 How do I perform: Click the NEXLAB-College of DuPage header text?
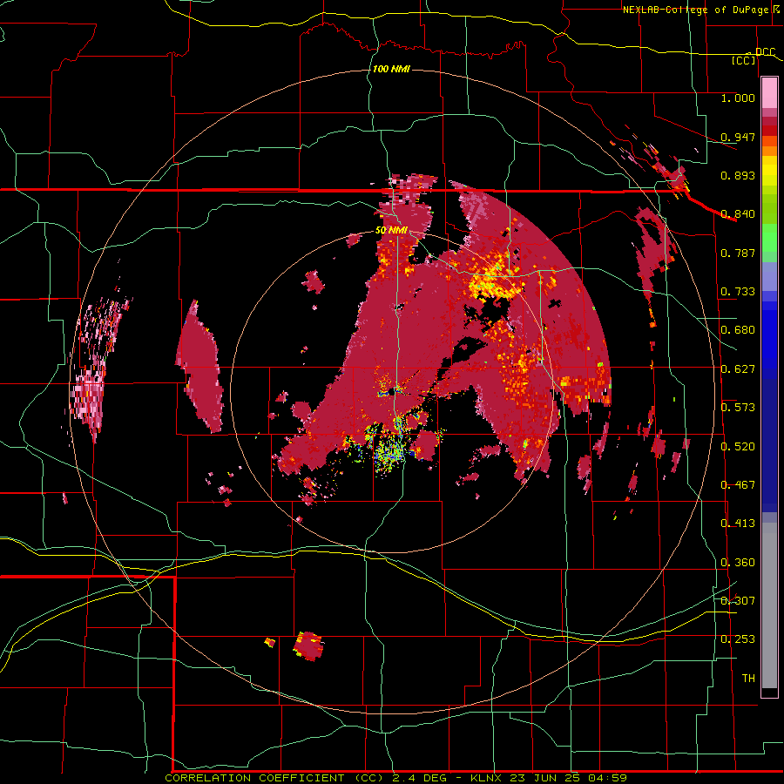(x=698, y=10)
